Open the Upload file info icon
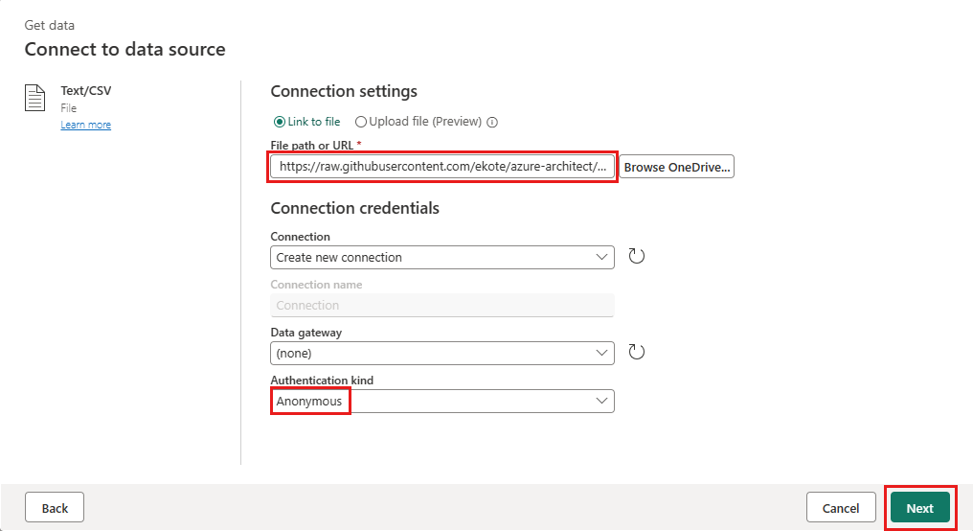This screenshot has height=531, width=973. point(492,123)
